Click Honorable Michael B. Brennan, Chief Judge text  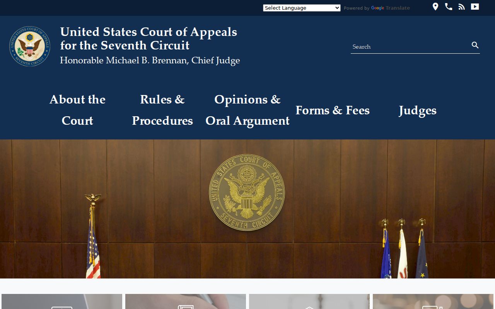click(150, 61)
